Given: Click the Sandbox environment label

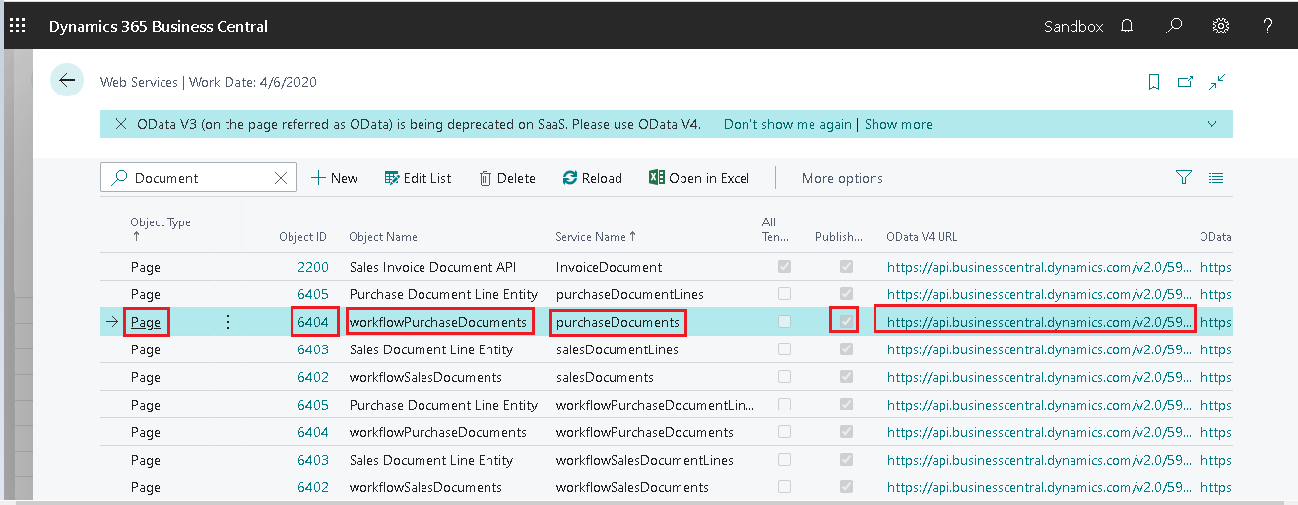Looking at the screenshot, I should [1073, 27].
